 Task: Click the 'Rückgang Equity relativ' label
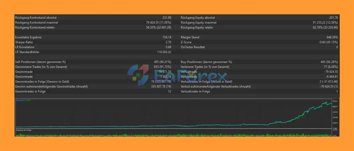tap(197, 28)
